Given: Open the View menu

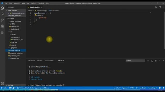Looking at the screenshot, I should coord(23,3).
